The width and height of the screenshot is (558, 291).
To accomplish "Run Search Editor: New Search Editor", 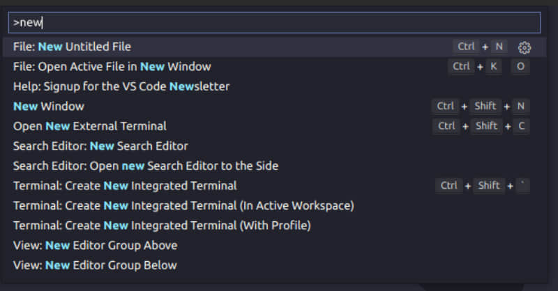I will tap(100, 146).
